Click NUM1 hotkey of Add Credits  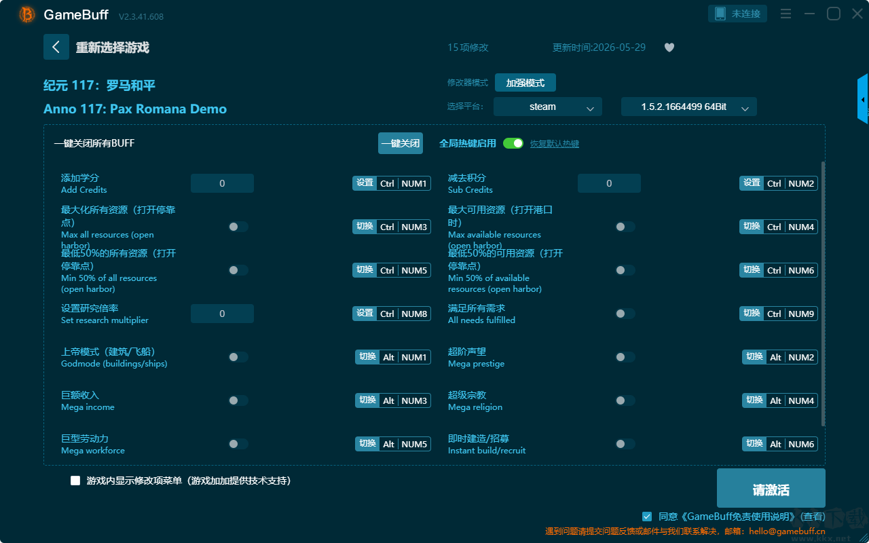coord(414,183)
